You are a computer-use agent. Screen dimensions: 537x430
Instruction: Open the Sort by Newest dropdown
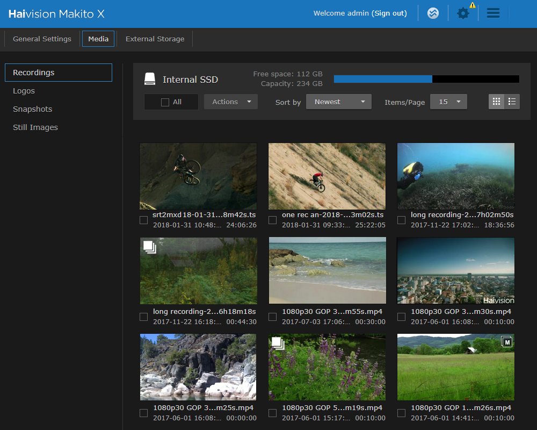(x=338, y=101)
